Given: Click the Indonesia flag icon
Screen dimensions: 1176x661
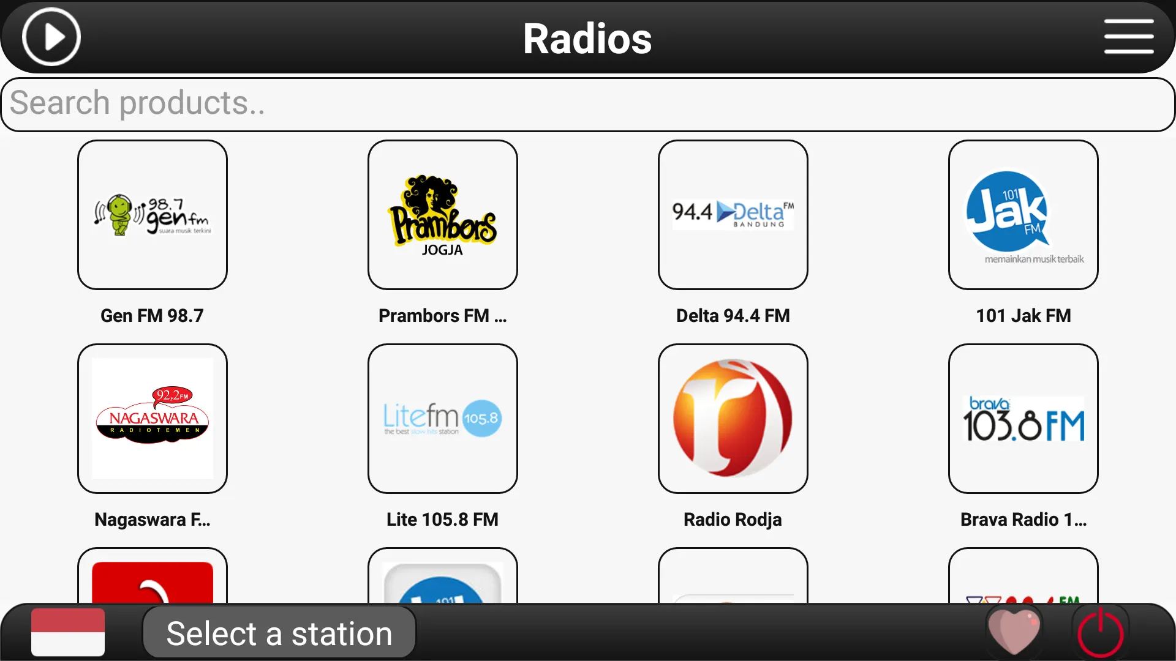Looking at the screenshot, I should (x=68, y=633).
